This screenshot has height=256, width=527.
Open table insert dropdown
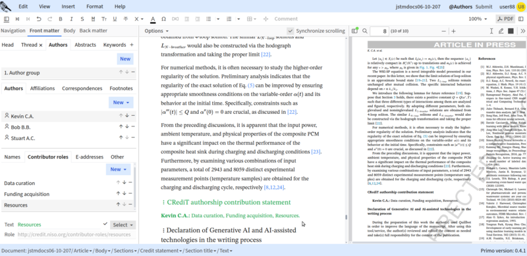point(252,19)
